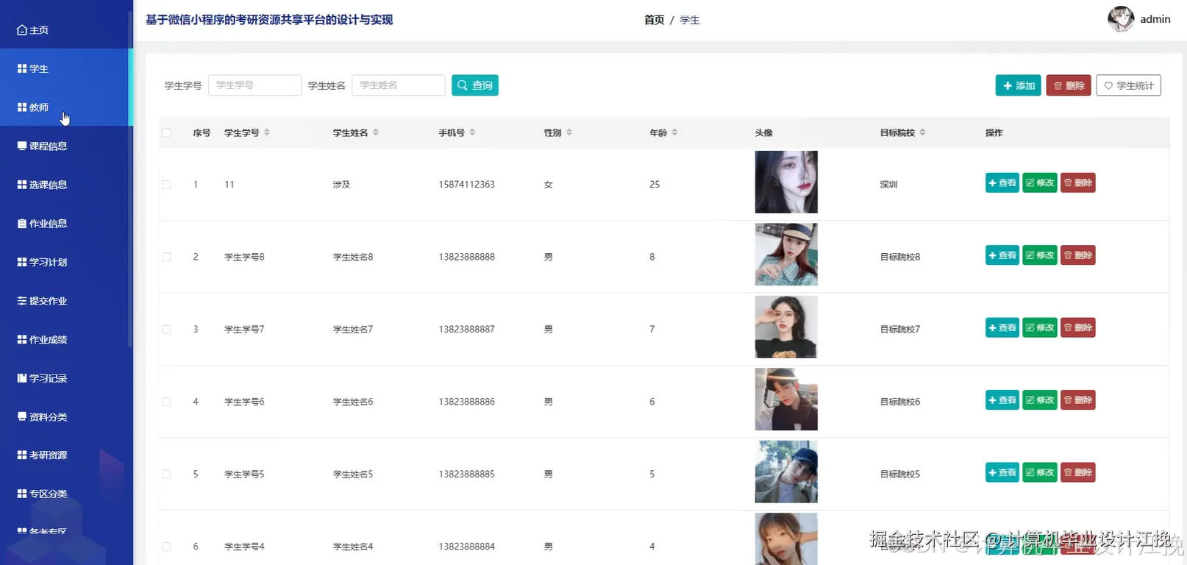
Task: Go to 课程信息 in sidebar
Action: pos(66,146)
